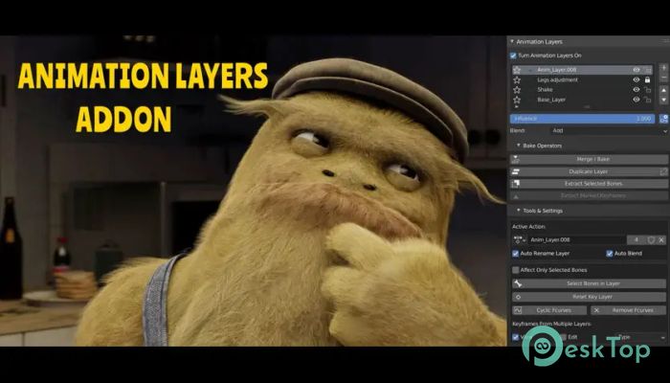670x383 pixels.
Task: Move layer down with the down arrow
Action: 663,100
